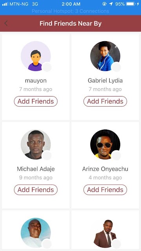This screenshot has height=251, width=141.
Task: Go back using the header arrow
Action: click(x=6, y=24)
